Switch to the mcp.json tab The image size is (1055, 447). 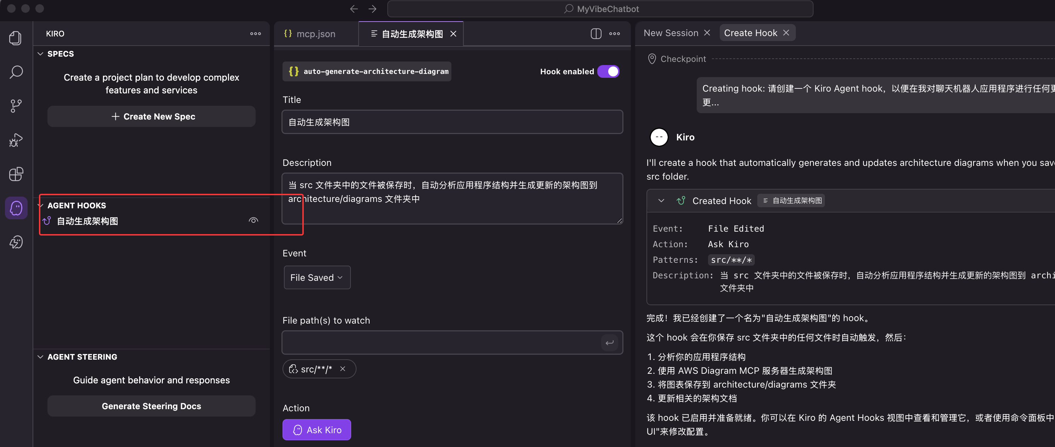click(315, 34)
